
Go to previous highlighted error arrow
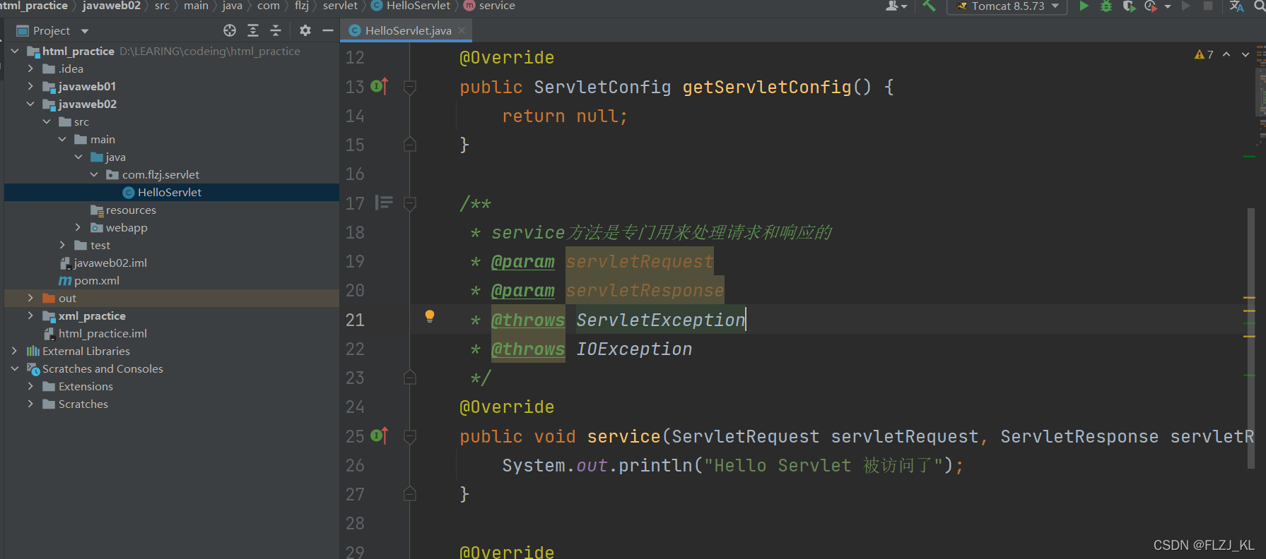coord(1226,54)
